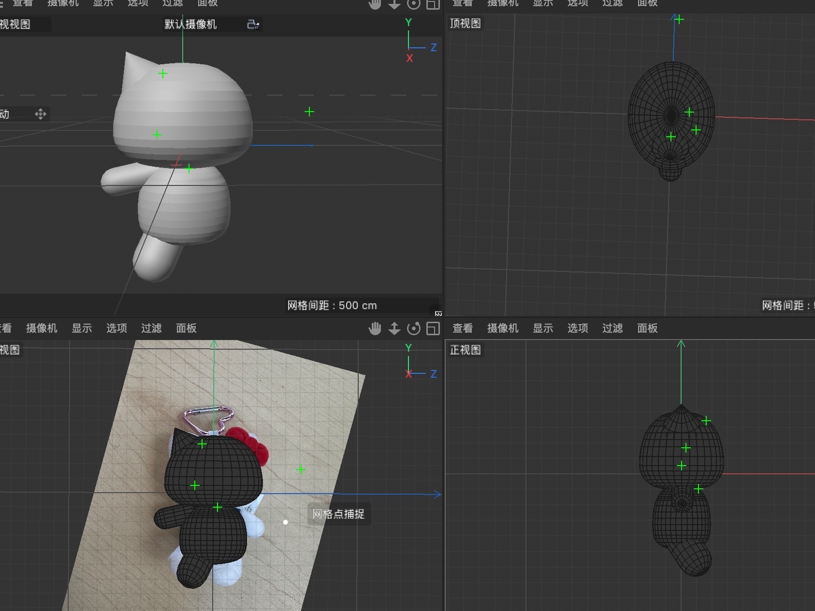Enable 网格点捕捉 grid point snapping
This screenshot has height=611, width=815.
(339, 514)
